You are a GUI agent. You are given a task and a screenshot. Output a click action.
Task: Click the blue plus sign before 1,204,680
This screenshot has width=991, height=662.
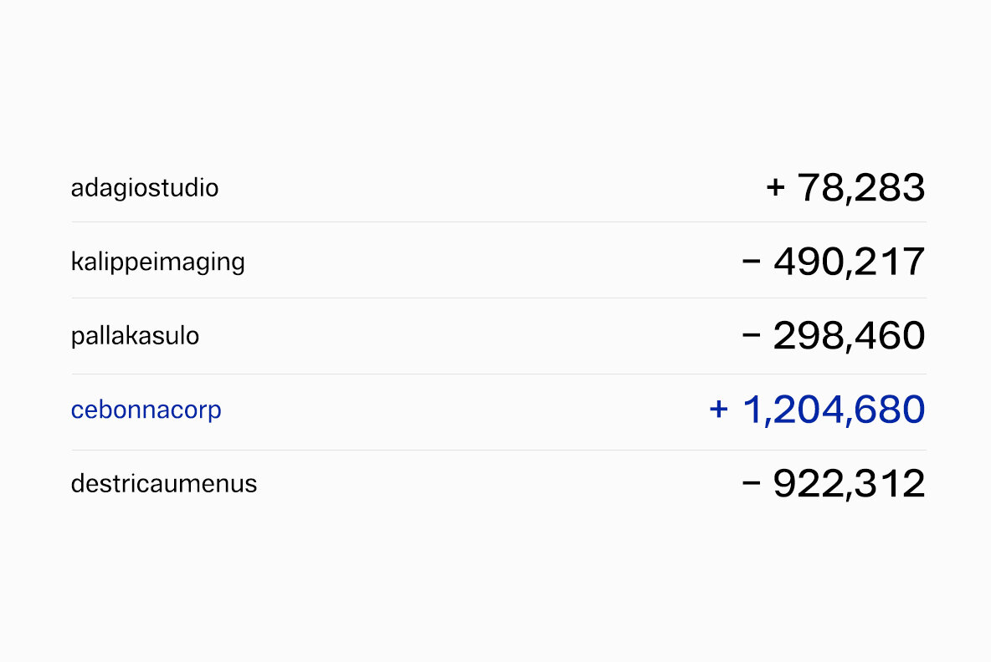(x=719, y=410)
